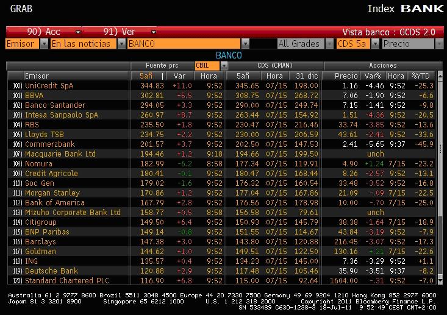Open Morgan Stanley row

click(221, 193)
